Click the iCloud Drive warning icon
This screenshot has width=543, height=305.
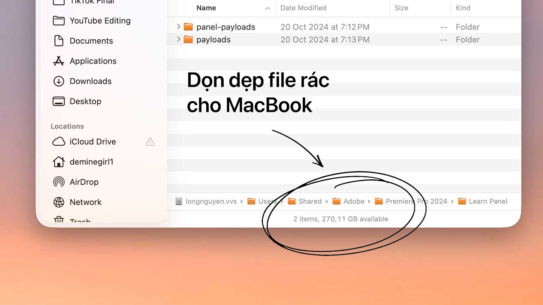[150, 142]
